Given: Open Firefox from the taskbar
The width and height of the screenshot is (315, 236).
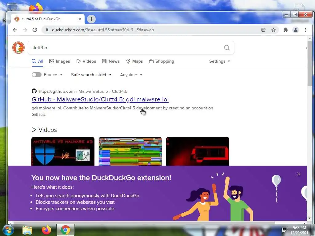Looking at the screenshot, I should point(46,230).
